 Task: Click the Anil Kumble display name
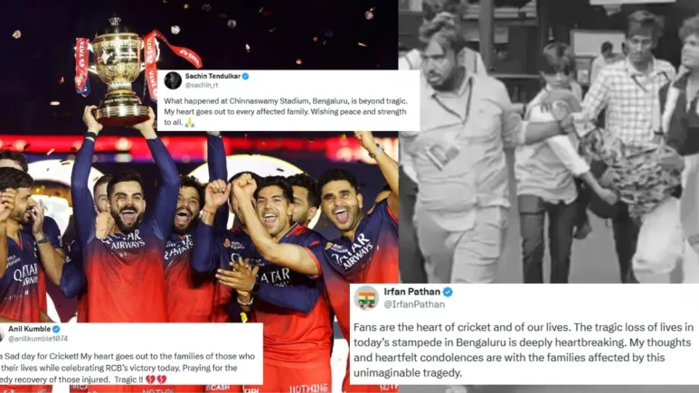pyautogui.click(x=30, y=329)
